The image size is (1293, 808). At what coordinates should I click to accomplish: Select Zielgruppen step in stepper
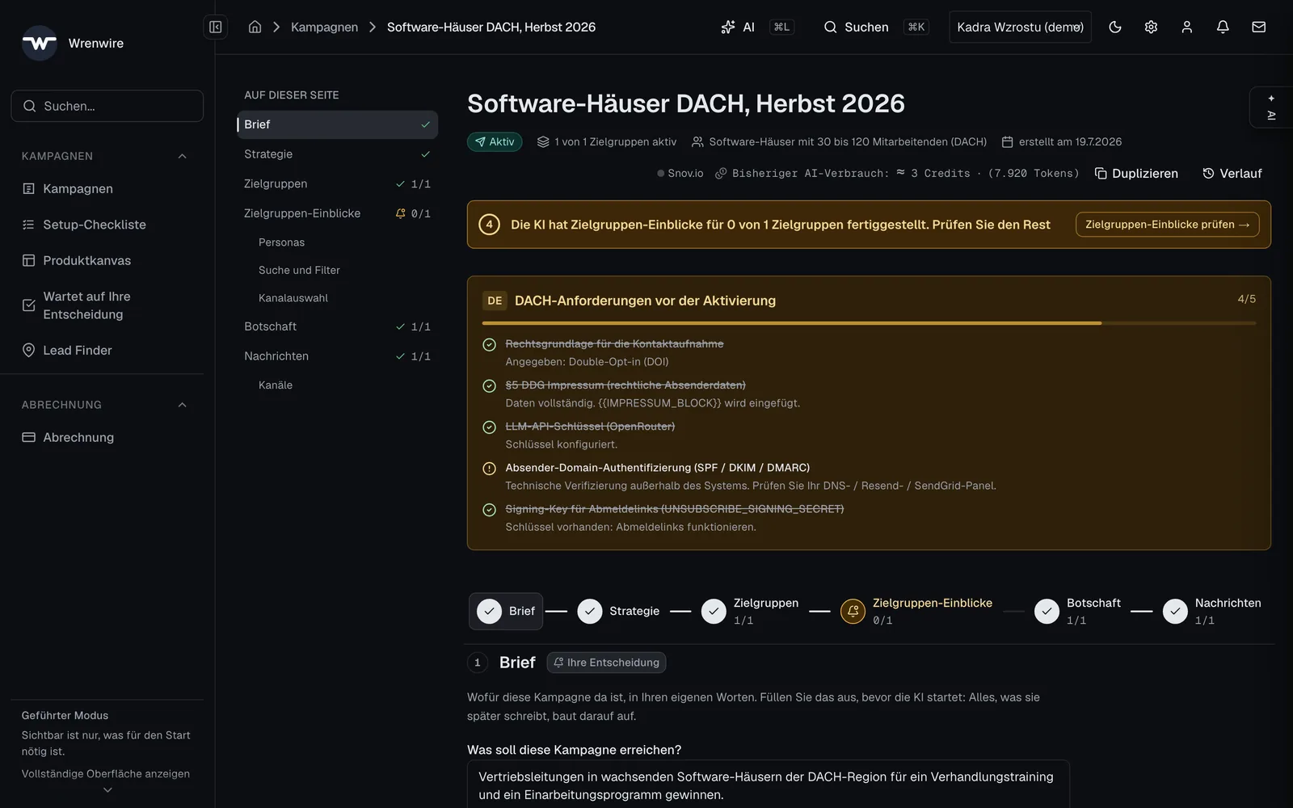pyautogui.click(x=750, y=611)
